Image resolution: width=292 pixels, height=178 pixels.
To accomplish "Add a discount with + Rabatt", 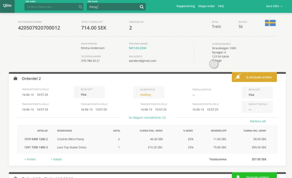I will [x=56, y=159].
